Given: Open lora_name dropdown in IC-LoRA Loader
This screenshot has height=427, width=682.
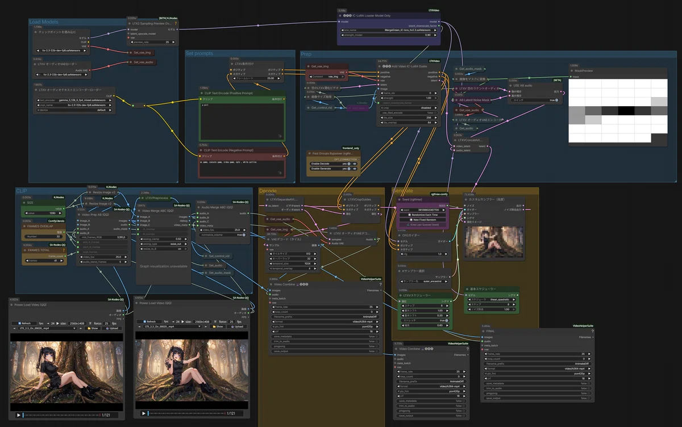Looking at the screenshot, I should point(389,30).
